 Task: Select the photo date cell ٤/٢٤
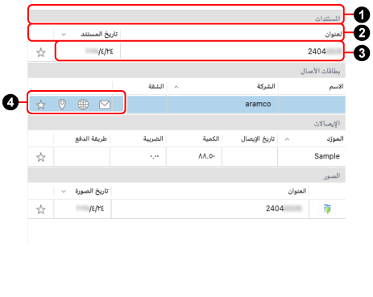coord(90,208)
